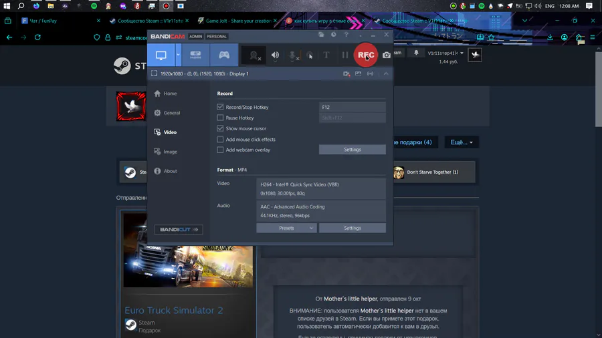Click Steam profile avatar thumbnail at top right
The height and width of the screenshot is (338, 602).
[475, 55]
